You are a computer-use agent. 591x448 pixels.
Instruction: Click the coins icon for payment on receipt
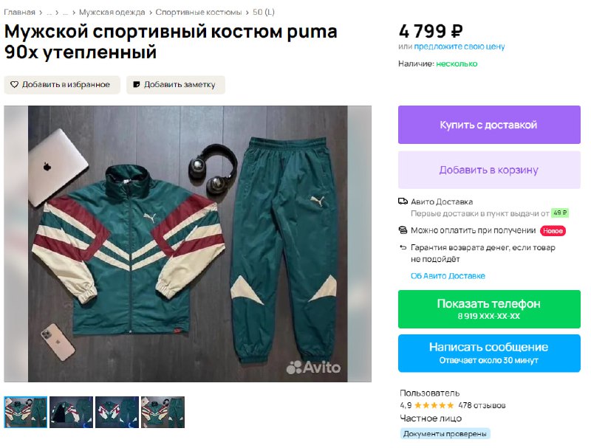(403, 230)
